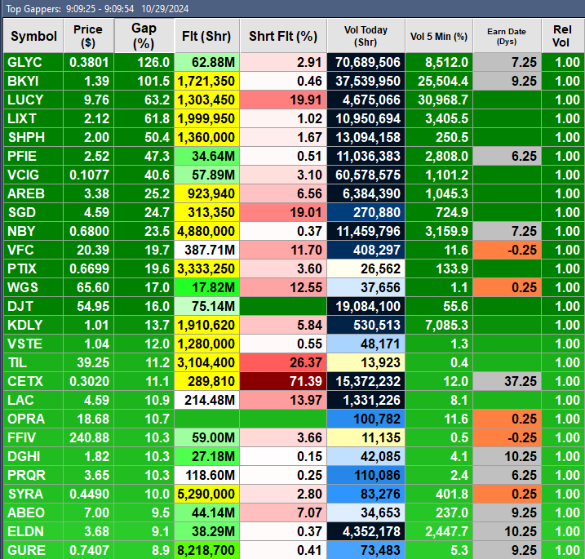Screen dimensions: 585x559
Task: Click LUCY 5 min volume 30,968.7
Action: coord(439,100)
